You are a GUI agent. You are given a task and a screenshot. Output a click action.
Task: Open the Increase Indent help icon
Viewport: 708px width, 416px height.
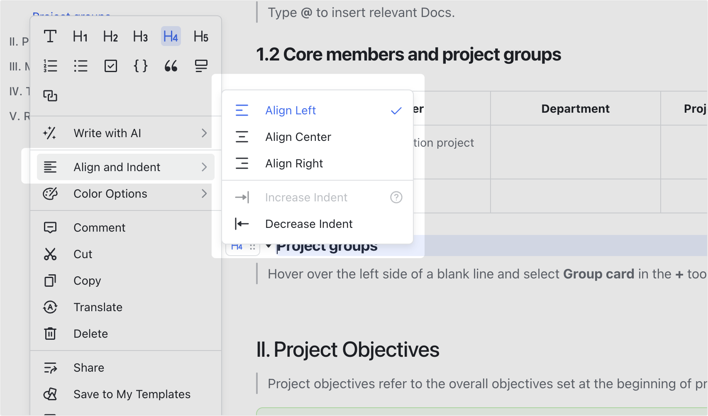click(x=396, y=197)
